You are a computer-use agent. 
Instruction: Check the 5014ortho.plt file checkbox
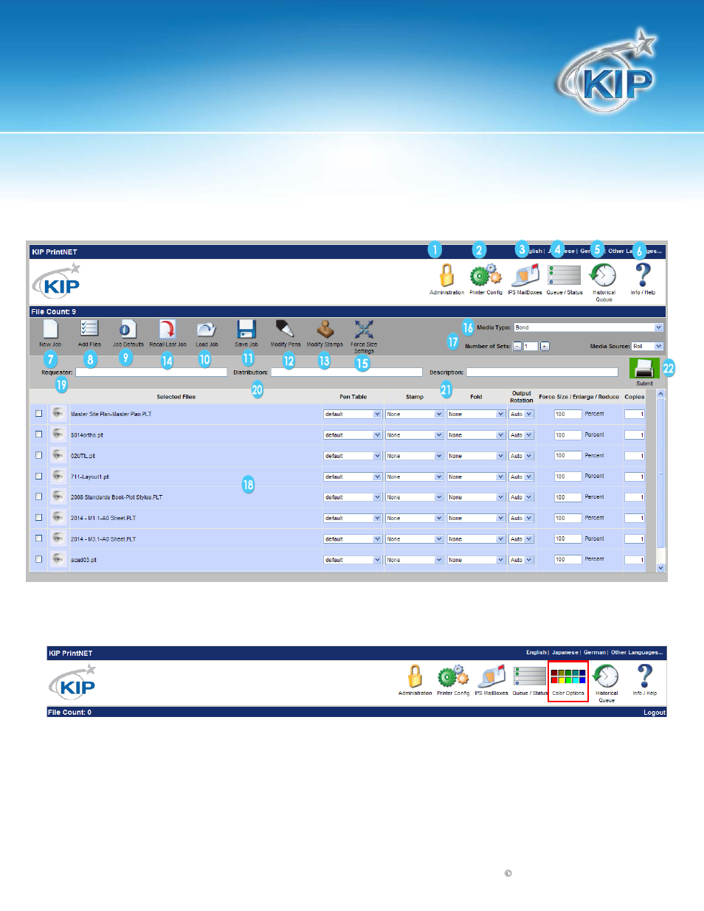39,434
